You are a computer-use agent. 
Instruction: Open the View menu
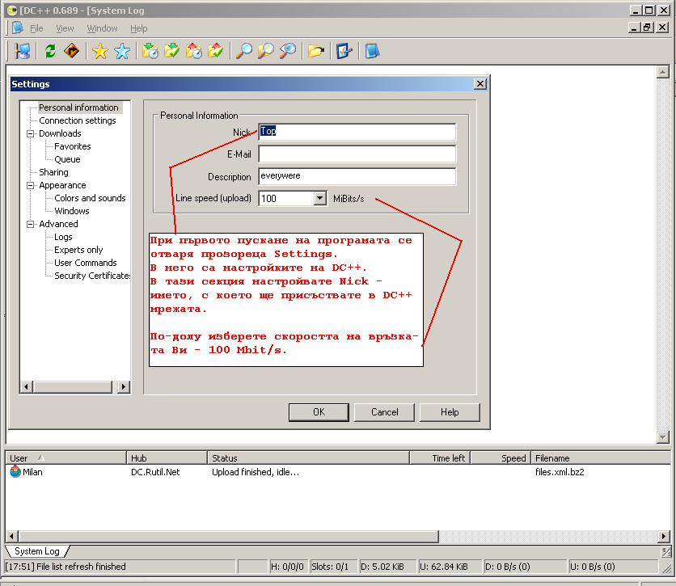click(65, 28)
